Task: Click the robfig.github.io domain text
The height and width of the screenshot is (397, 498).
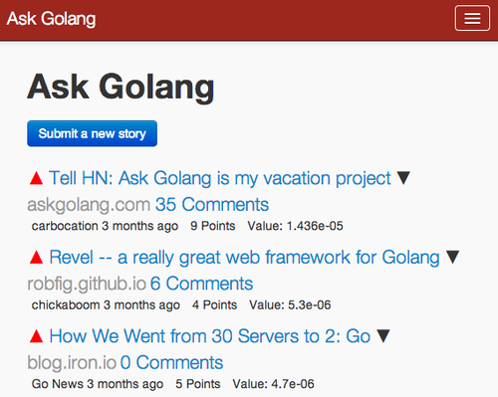Action: pos(87,284)
